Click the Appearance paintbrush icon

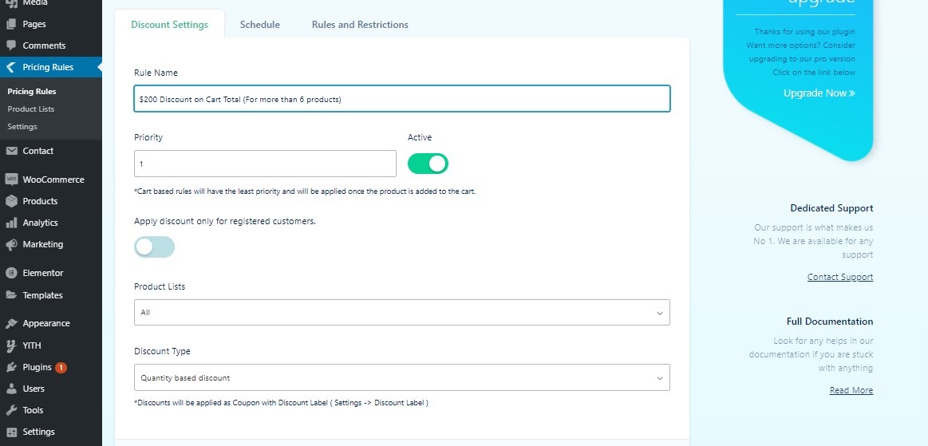click(11, 324)
